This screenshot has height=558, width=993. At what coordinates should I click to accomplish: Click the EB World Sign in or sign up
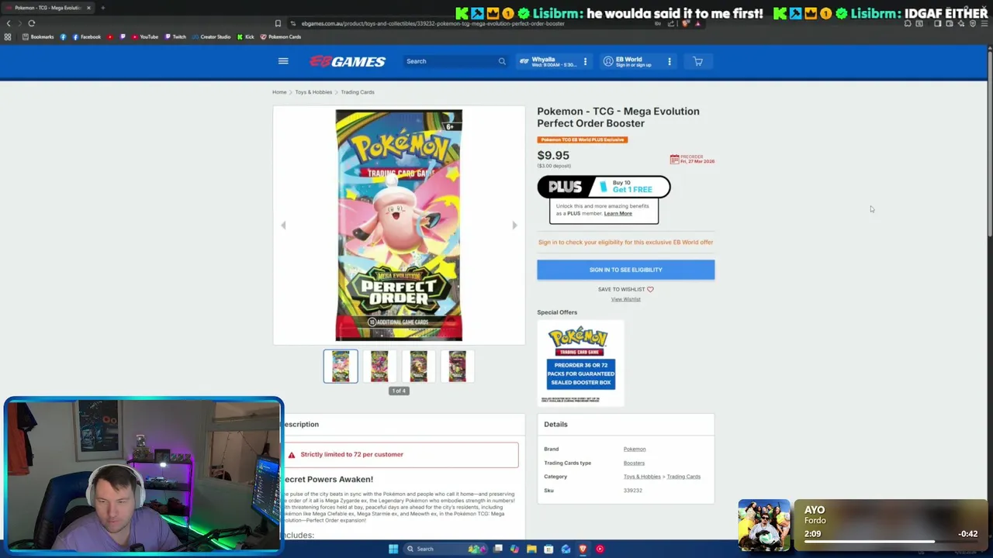click(x=633, y=65)
